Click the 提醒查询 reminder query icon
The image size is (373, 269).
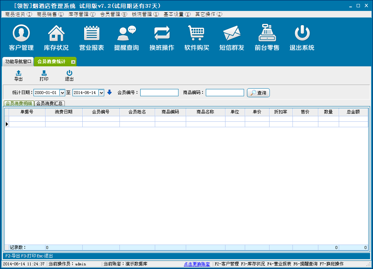pyautogui.click(x=126, y=34)
